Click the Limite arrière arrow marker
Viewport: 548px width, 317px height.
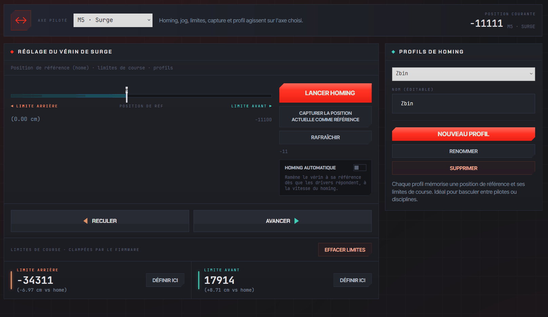[12, 106]
